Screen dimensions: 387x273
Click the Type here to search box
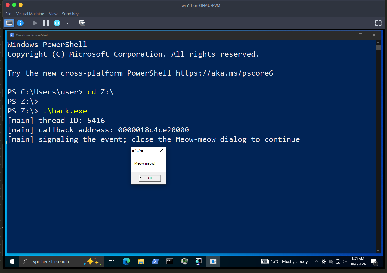[61, 261]
